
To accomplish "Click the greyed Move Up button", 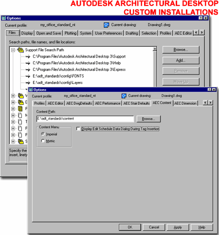I will (181, 81).
